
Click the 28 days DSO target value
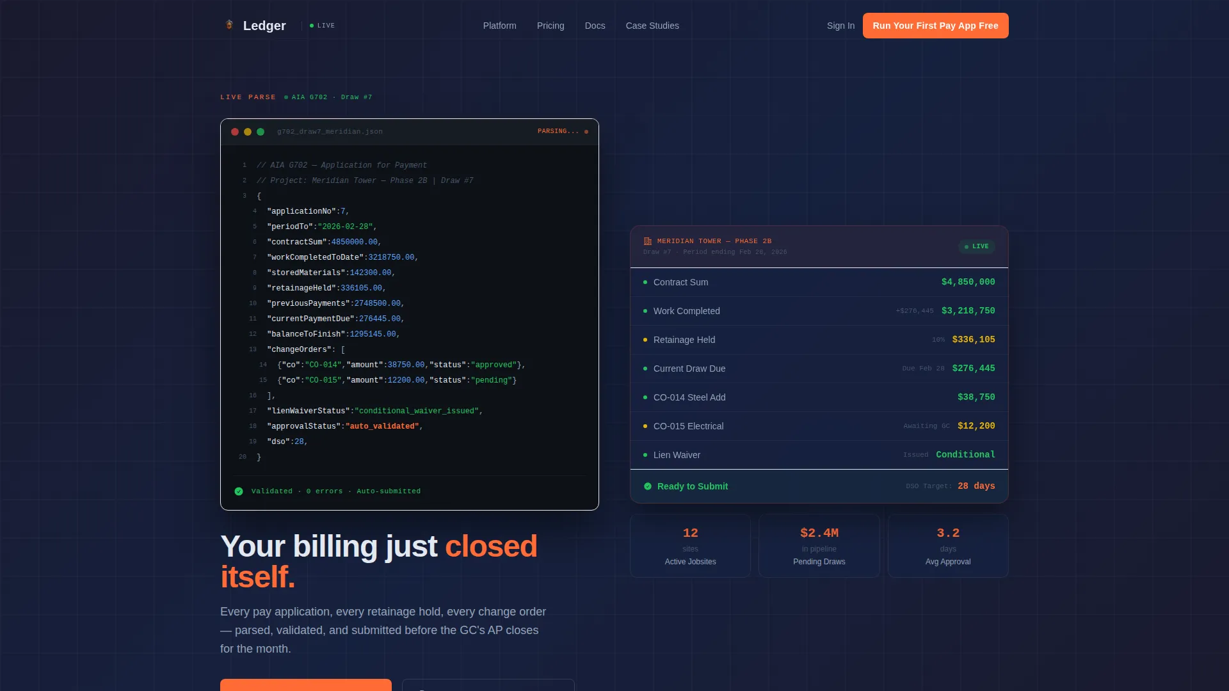(976, 486)
